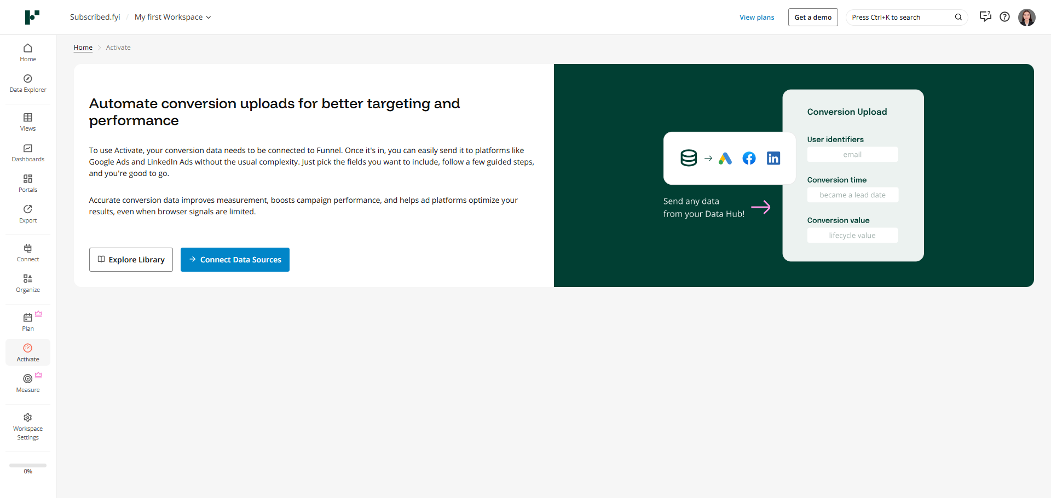Click the Connect Data Sources button
The height and width of the screenshot is (498, 1051).
coord(235,260)
